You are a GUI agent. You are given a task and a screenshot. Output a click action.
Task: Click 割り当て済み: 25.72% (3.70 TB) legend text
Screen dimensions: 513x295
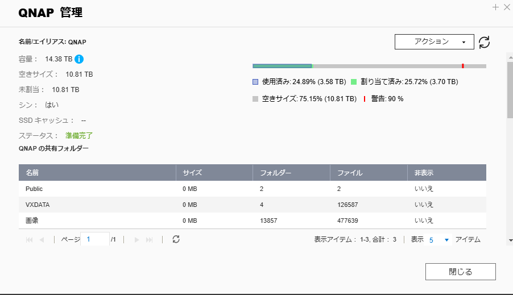click(409, 82)
